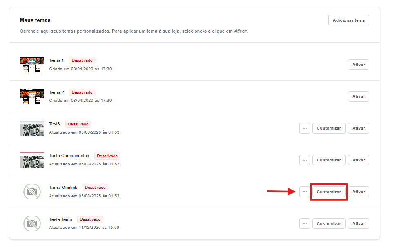
Task: Open Customizar for Teste Componentes
Action: coord(329,160)
